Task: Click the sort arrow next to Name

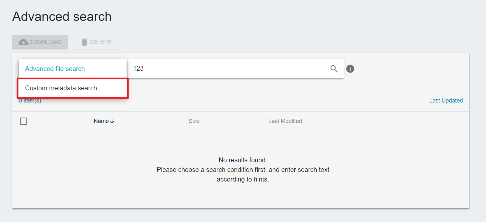Action: click(112, 121)
